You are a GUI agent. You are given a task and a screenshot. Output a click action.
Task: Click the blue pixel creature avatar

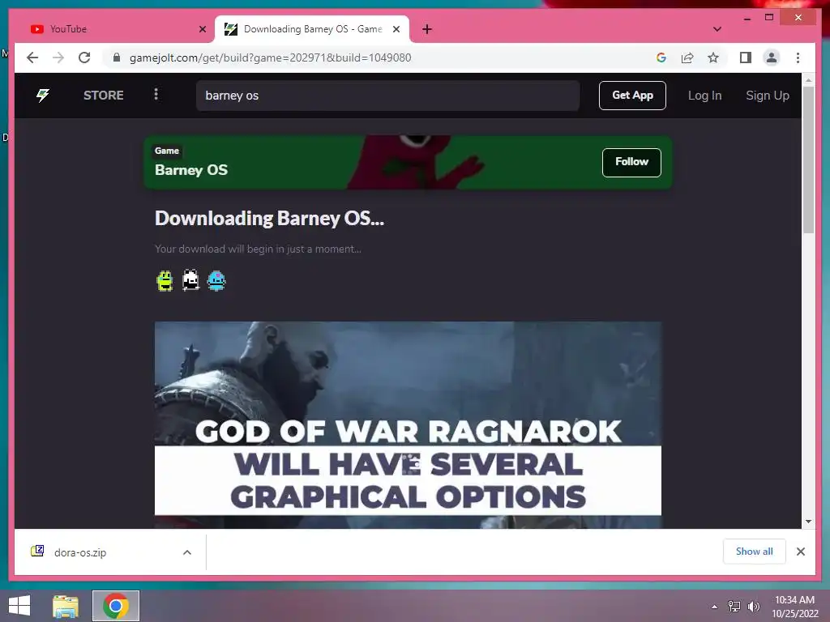pos(216,280)
